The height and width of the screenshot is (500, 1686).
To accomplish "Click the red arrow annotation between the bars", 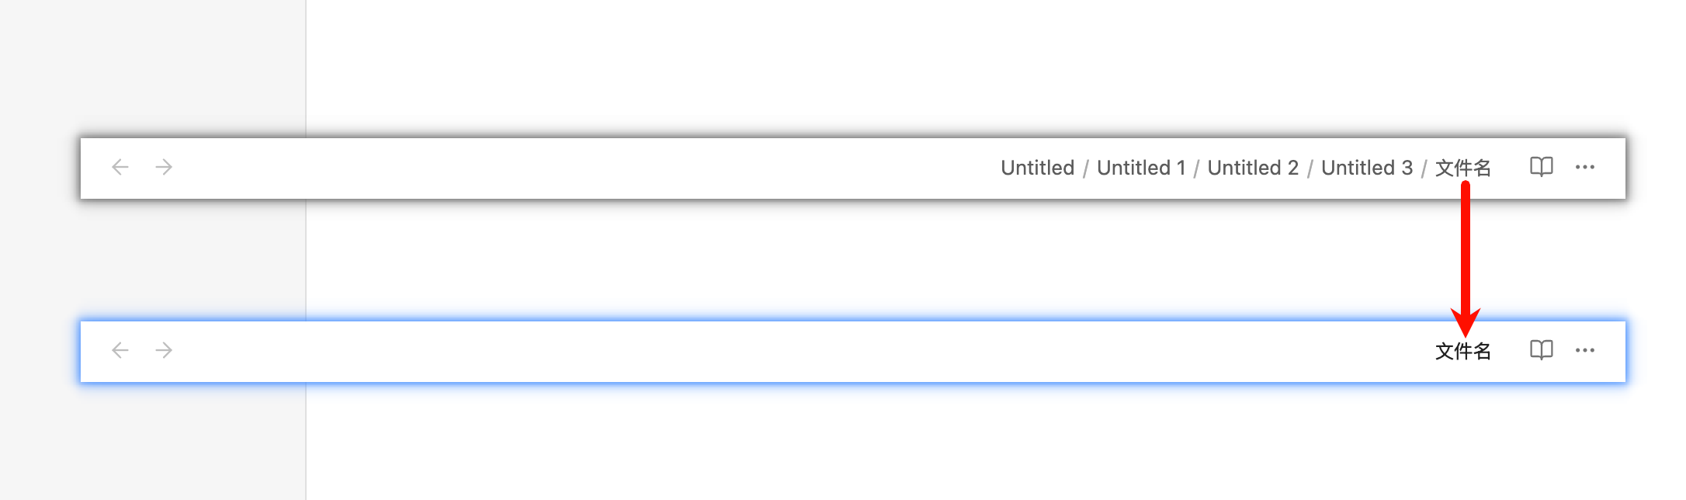I will pos(1466,256).
